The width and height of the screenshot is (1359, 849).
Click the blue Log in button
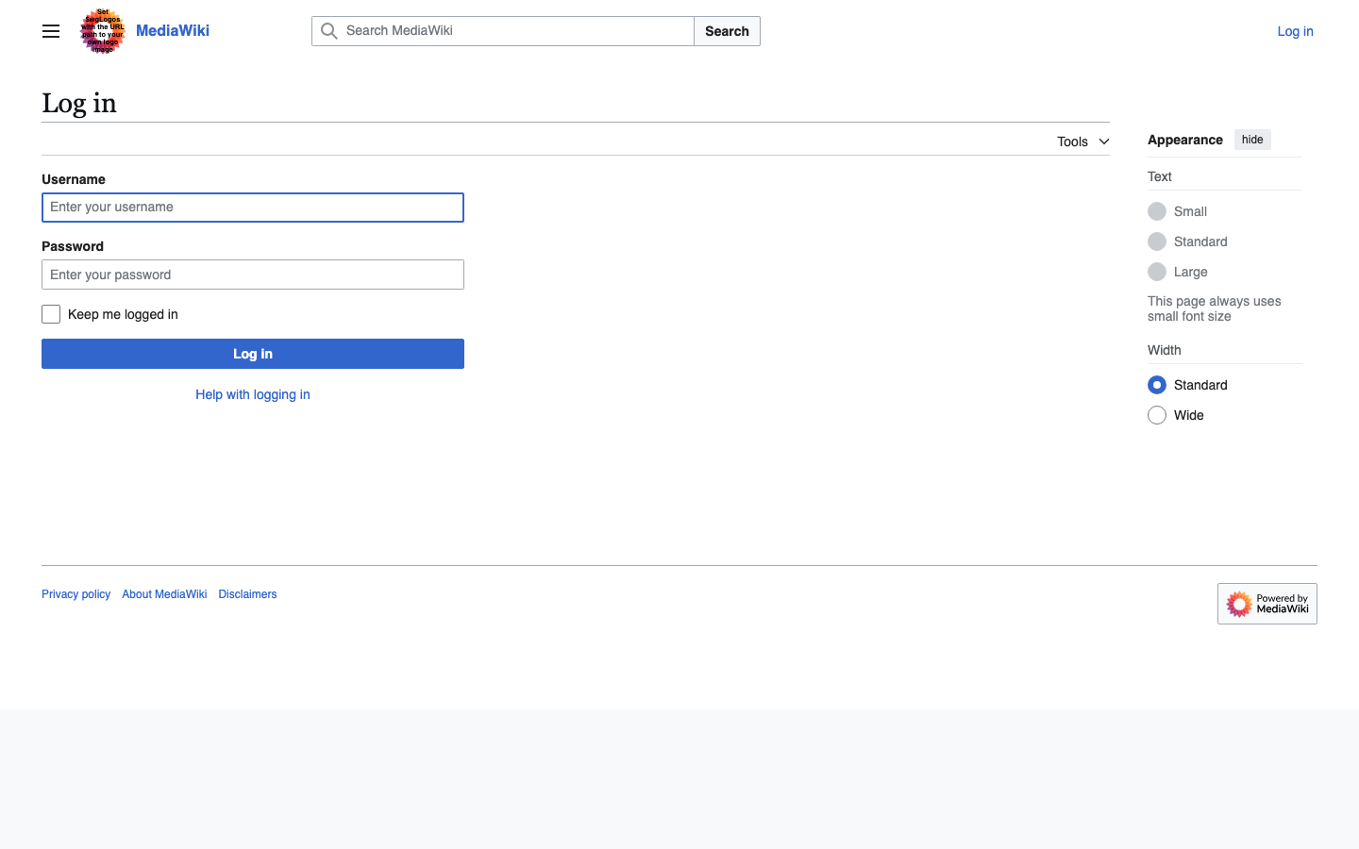[253, 354]
